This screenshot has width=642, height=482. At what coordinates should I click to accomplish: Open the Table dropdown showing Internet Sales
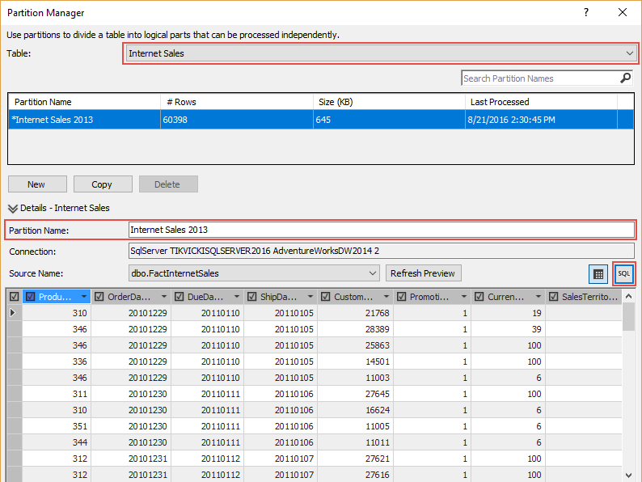(x=629, y=53)
